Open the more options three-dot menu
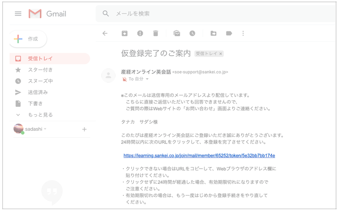 [x=243, y=33]
